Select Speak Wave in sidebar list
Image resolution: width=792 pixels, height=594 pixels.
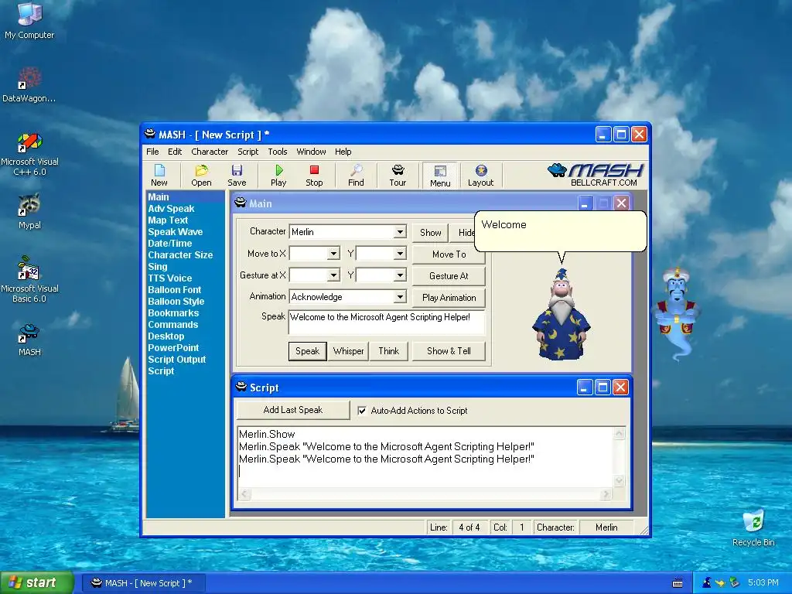click(x=176, y=232)
